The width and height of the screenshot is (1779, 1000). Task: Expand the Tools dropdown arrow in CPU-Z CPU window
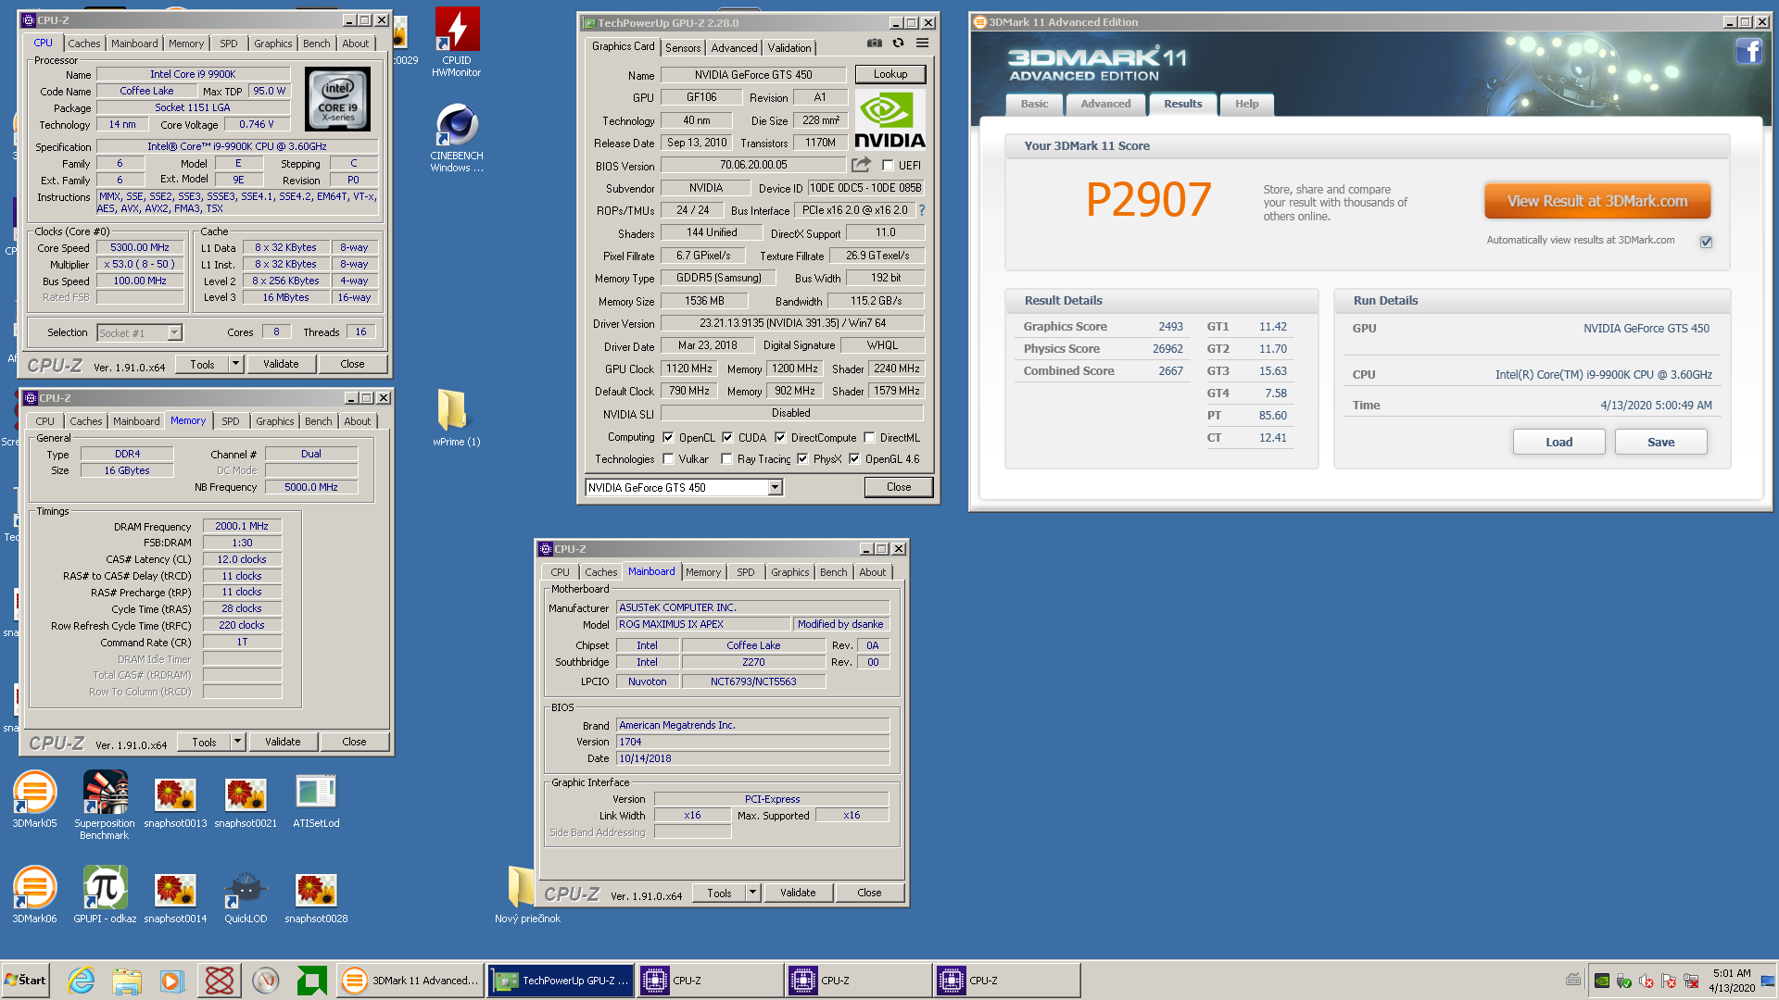pyautogui.click(x=236, y=364)
